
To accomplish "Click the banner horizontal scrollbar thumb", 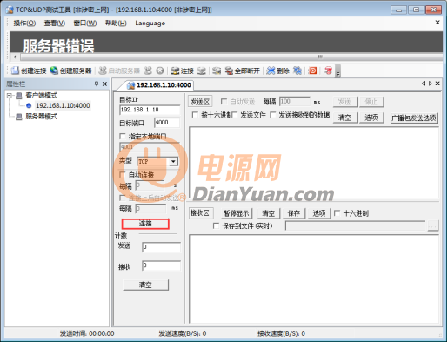I will pos(231,57).
